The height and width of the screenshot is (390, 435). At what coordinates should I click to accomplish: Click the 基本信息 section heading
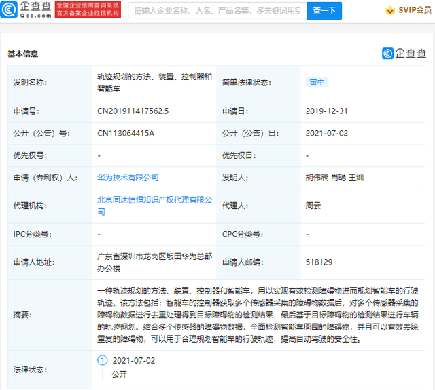pyautogui.click(x=22, y=54)
